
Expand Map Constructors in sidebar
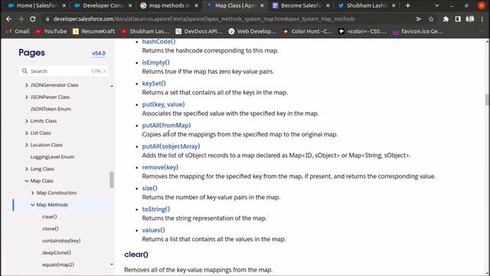click(x=32, y=192)
